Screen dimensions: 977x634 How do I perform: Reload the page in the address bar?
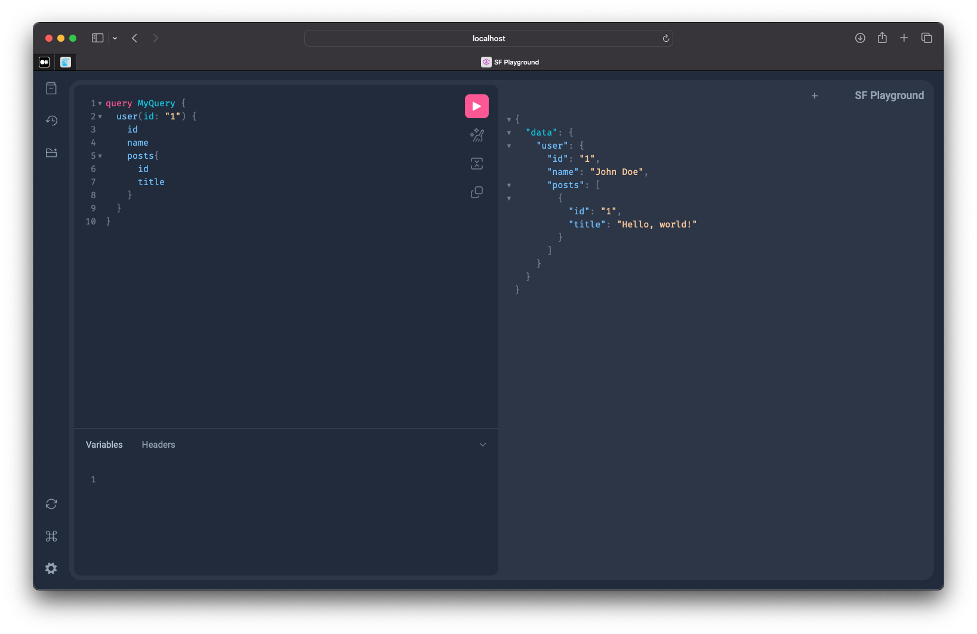tap(665, 38)
